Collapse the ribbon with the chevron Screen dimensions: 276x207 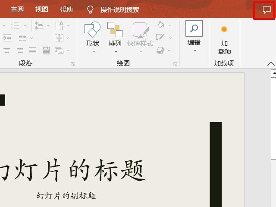point(271,63)
